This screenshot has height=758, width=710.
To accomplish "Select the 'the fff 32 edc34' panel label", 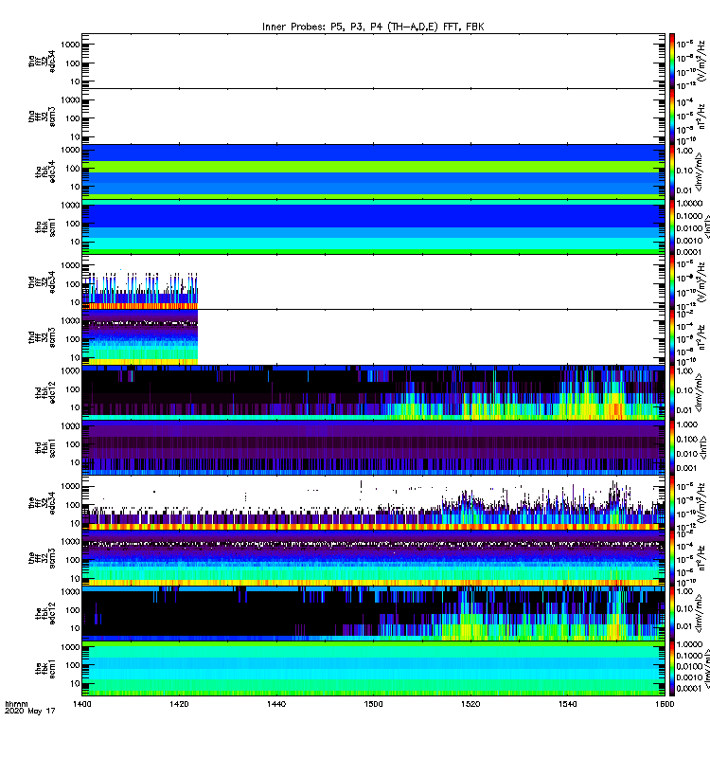I will pyautogui.click(x=42, y=503).
